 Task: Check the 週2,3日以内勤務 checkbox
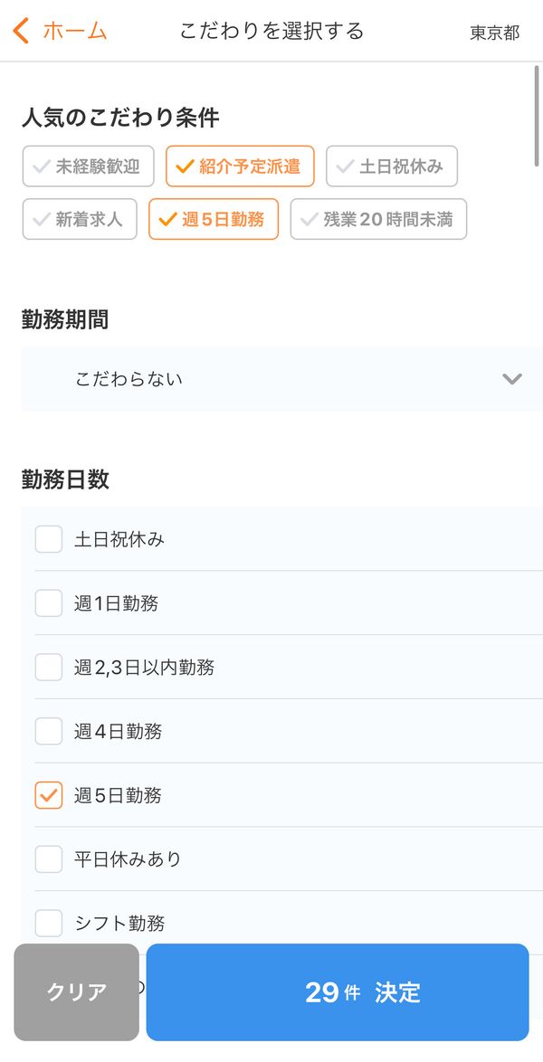point(49,667)
